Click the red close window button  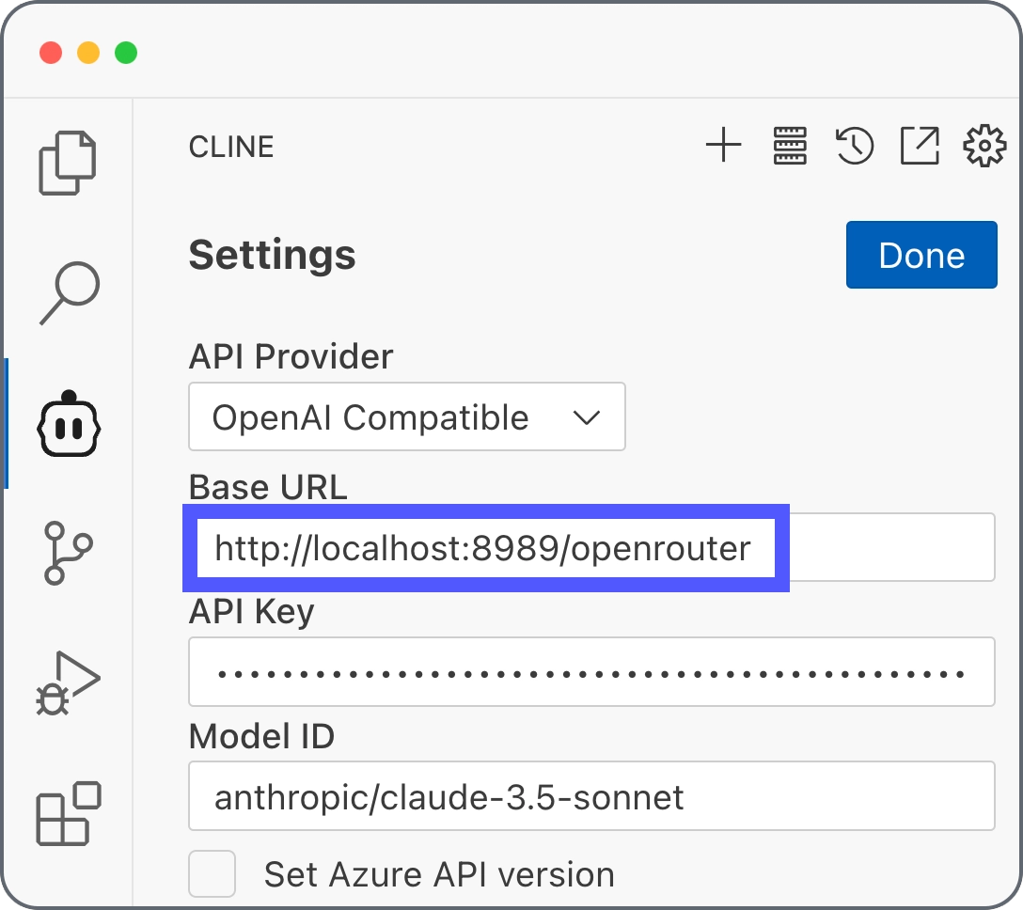click(x=51, y=53)
